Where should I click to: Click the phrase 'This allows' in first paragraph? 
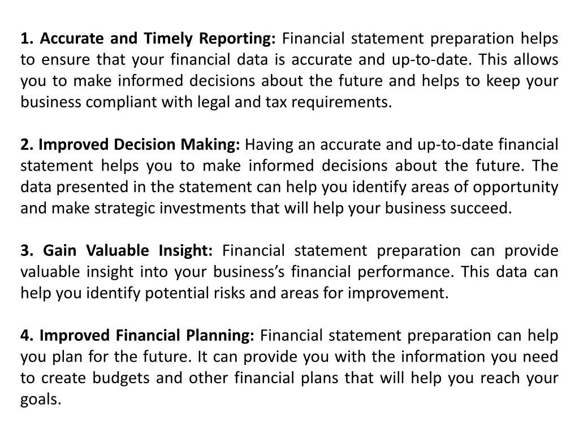coord(518,60)
